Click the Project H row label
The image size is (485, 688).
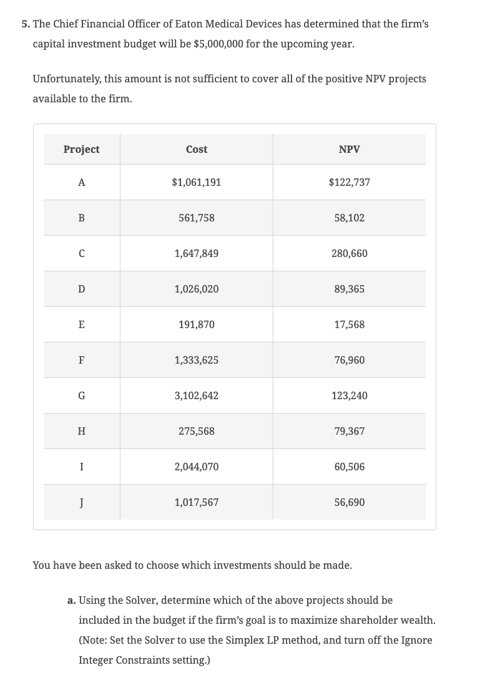pos(81,431)
